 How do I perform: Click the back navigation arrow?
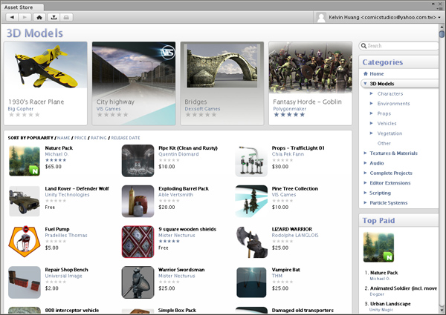(12, 17)
